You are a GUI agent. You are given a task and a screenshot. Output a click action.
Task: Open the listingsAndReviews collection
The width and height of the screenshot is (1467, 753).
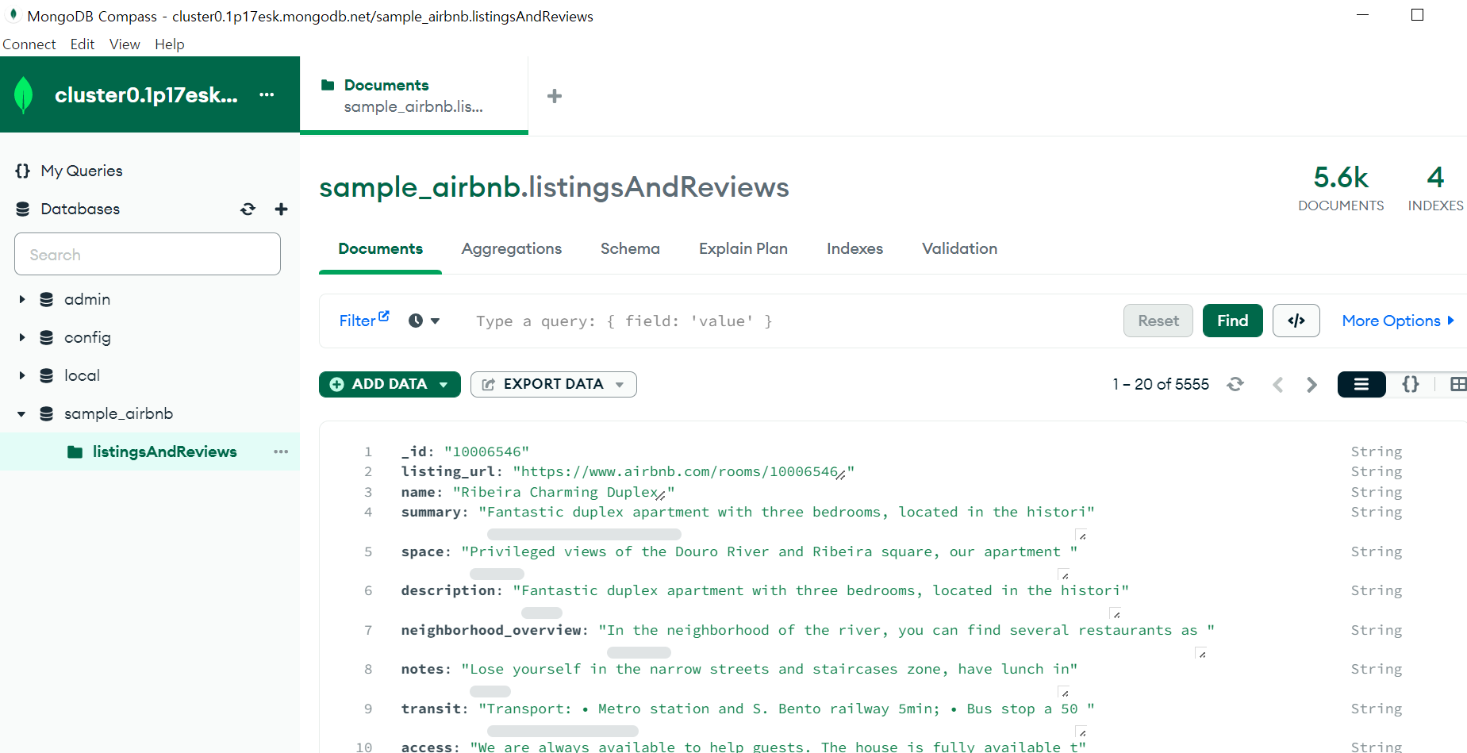pyautogui.click(x=164, y=451)
